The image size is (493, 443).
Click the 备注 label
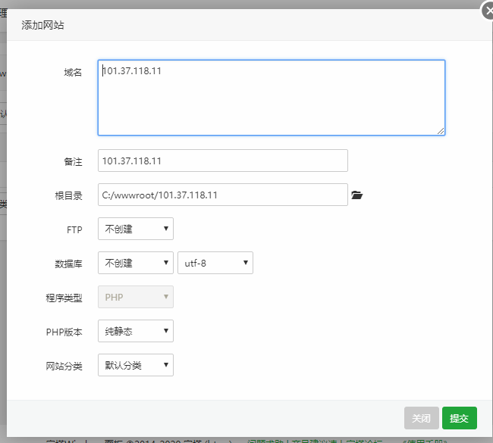[73, 162]
